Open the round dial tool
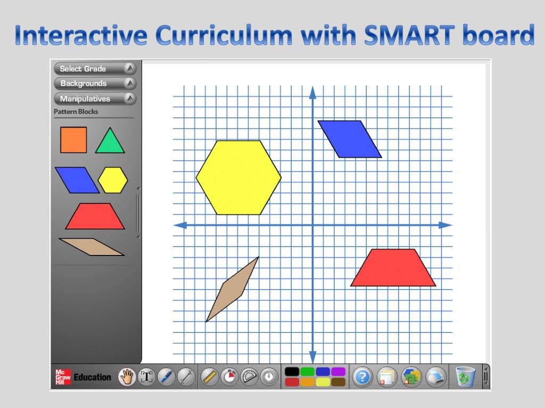The width and height of the screenshot is (545, 408). [x=269, y=377]
